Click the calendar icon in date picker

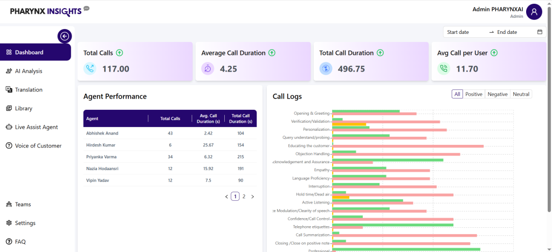pos(540,32)
